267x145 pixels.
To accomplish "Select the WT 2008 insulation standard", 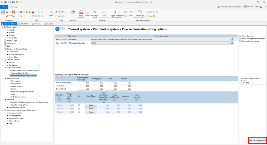I will 241,83.
